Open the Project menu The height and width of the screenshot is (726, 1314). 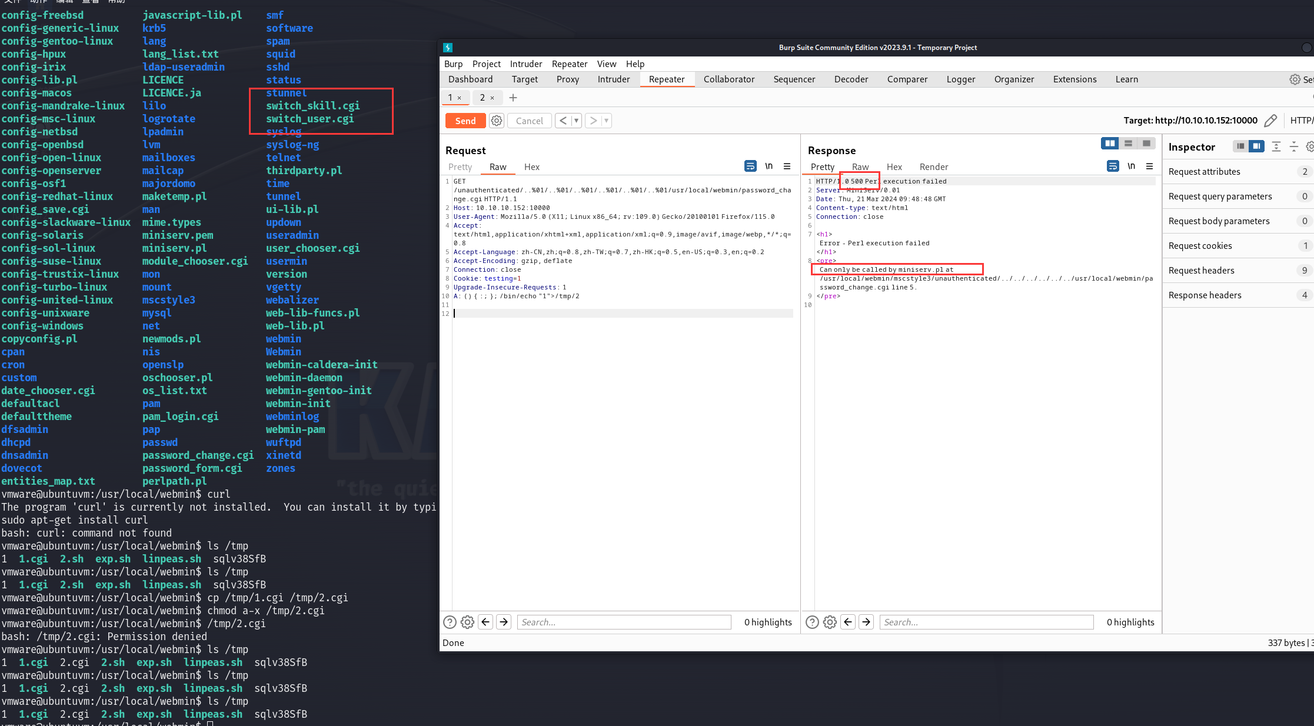(x=486, y=64)
